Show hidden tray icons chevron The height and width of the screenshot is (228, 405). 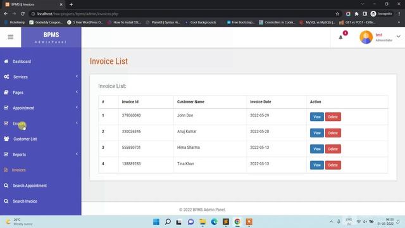point(331,222)
